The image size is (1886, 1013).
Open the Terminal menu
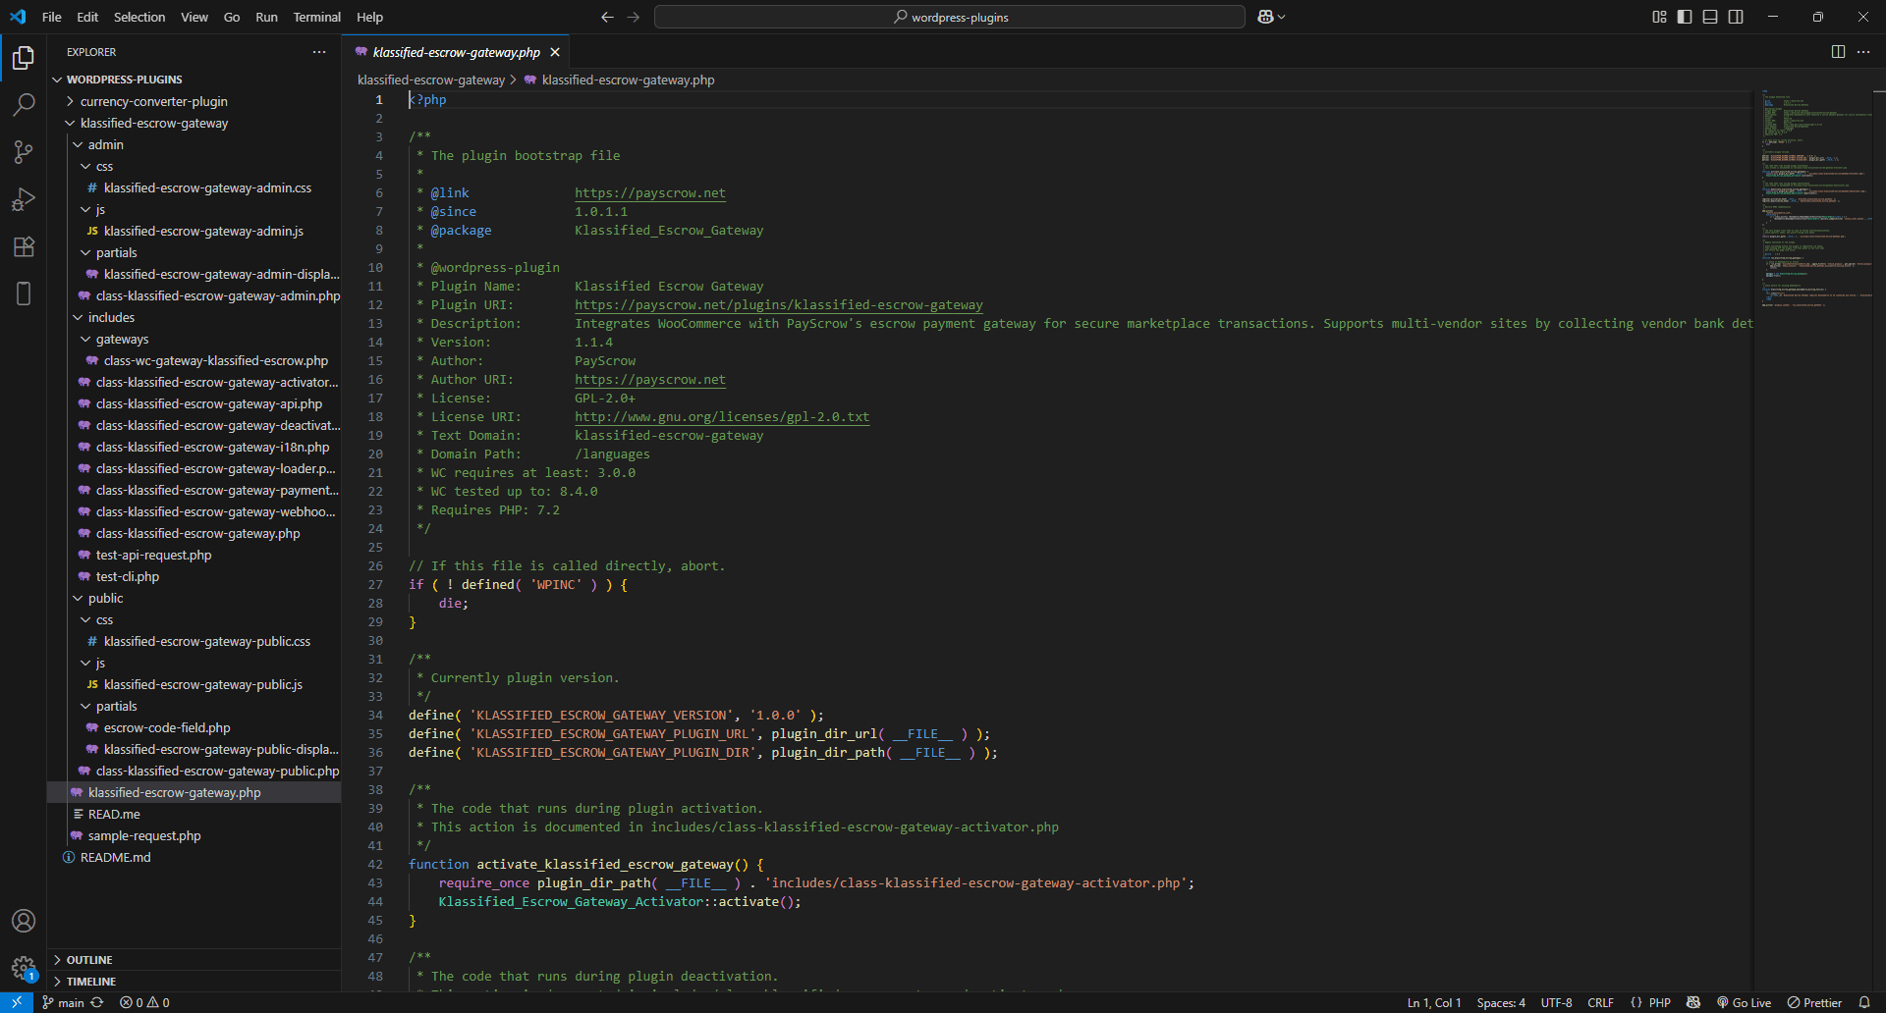click(x=316, y=17)
